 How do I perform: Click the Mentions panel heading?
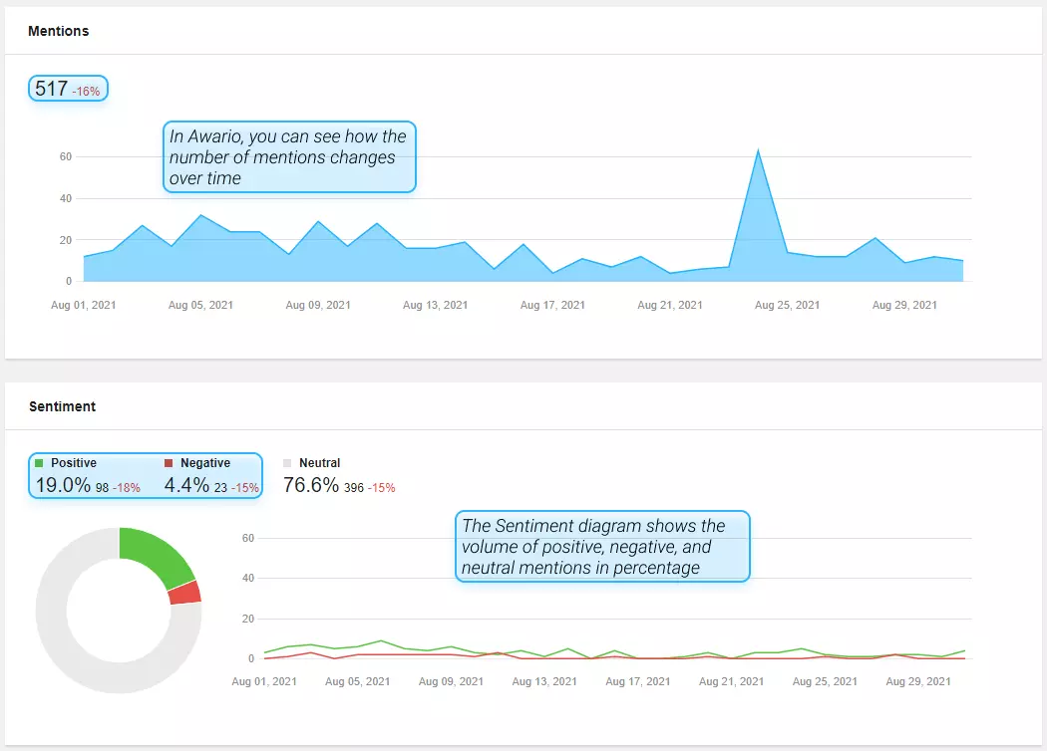58,31
